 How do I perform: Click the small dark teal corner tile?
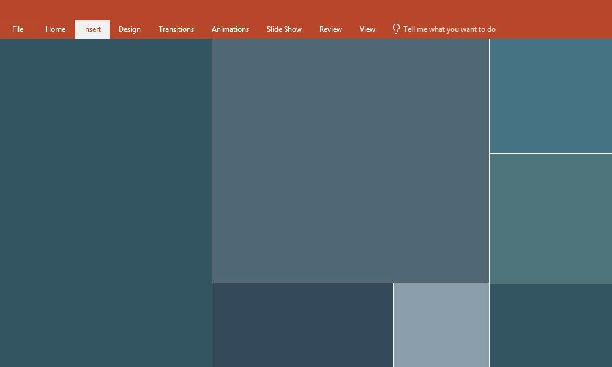(550, 325)
